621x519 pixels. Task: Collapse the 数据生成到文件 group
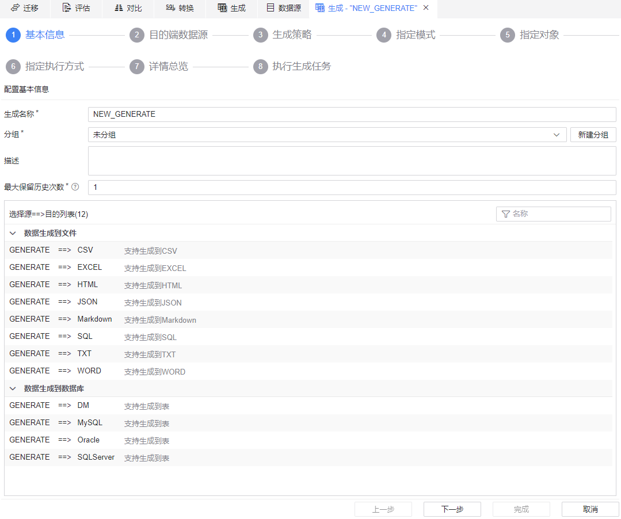tap(13, 233)
